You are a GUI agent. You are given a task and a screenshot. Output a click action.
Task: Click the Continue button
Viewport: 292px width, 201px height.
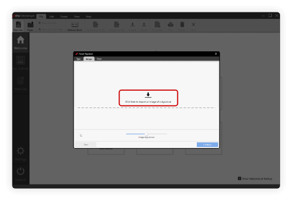click(207, 145)
